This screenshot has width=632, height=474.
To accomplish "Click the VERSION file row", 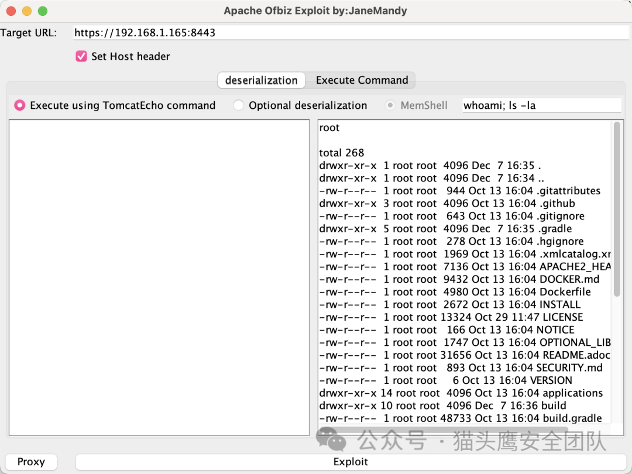I will coord(445,380).
